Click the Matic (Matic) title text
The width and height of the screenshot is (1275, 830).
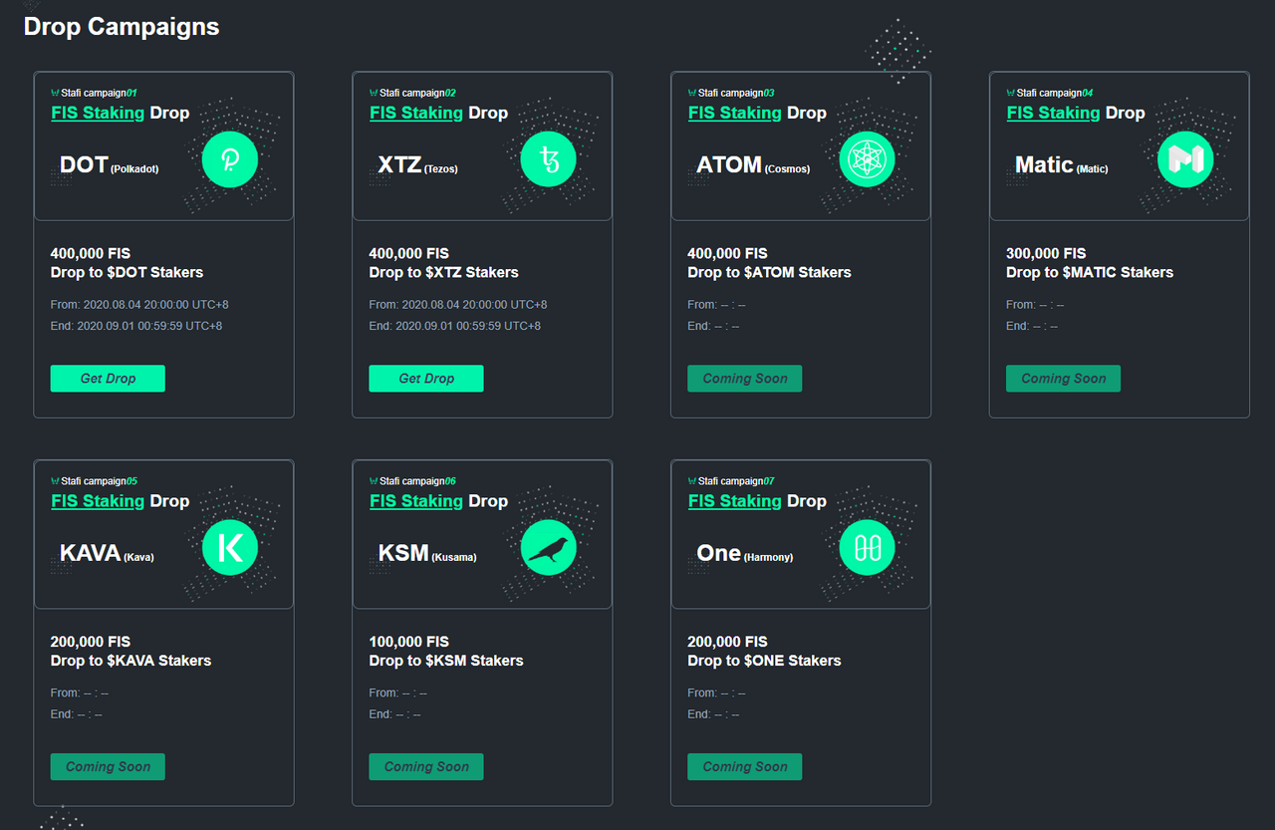click(x=1061, y=165)
